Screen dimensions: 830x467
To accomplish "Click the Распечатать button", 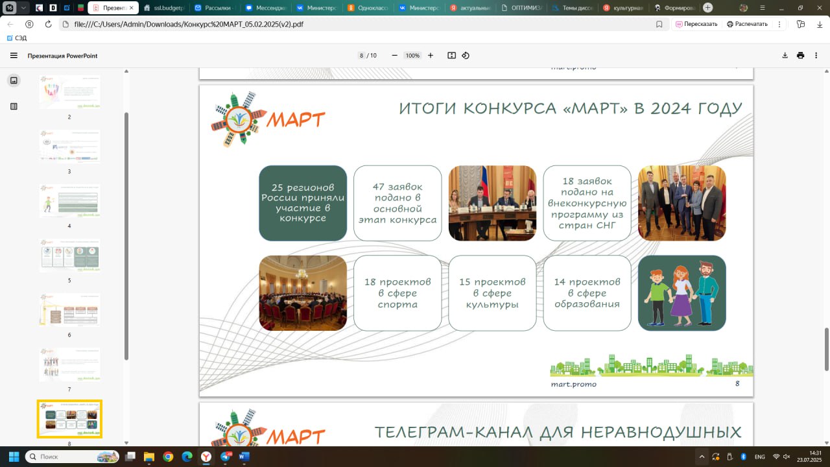I will (747, 24).
